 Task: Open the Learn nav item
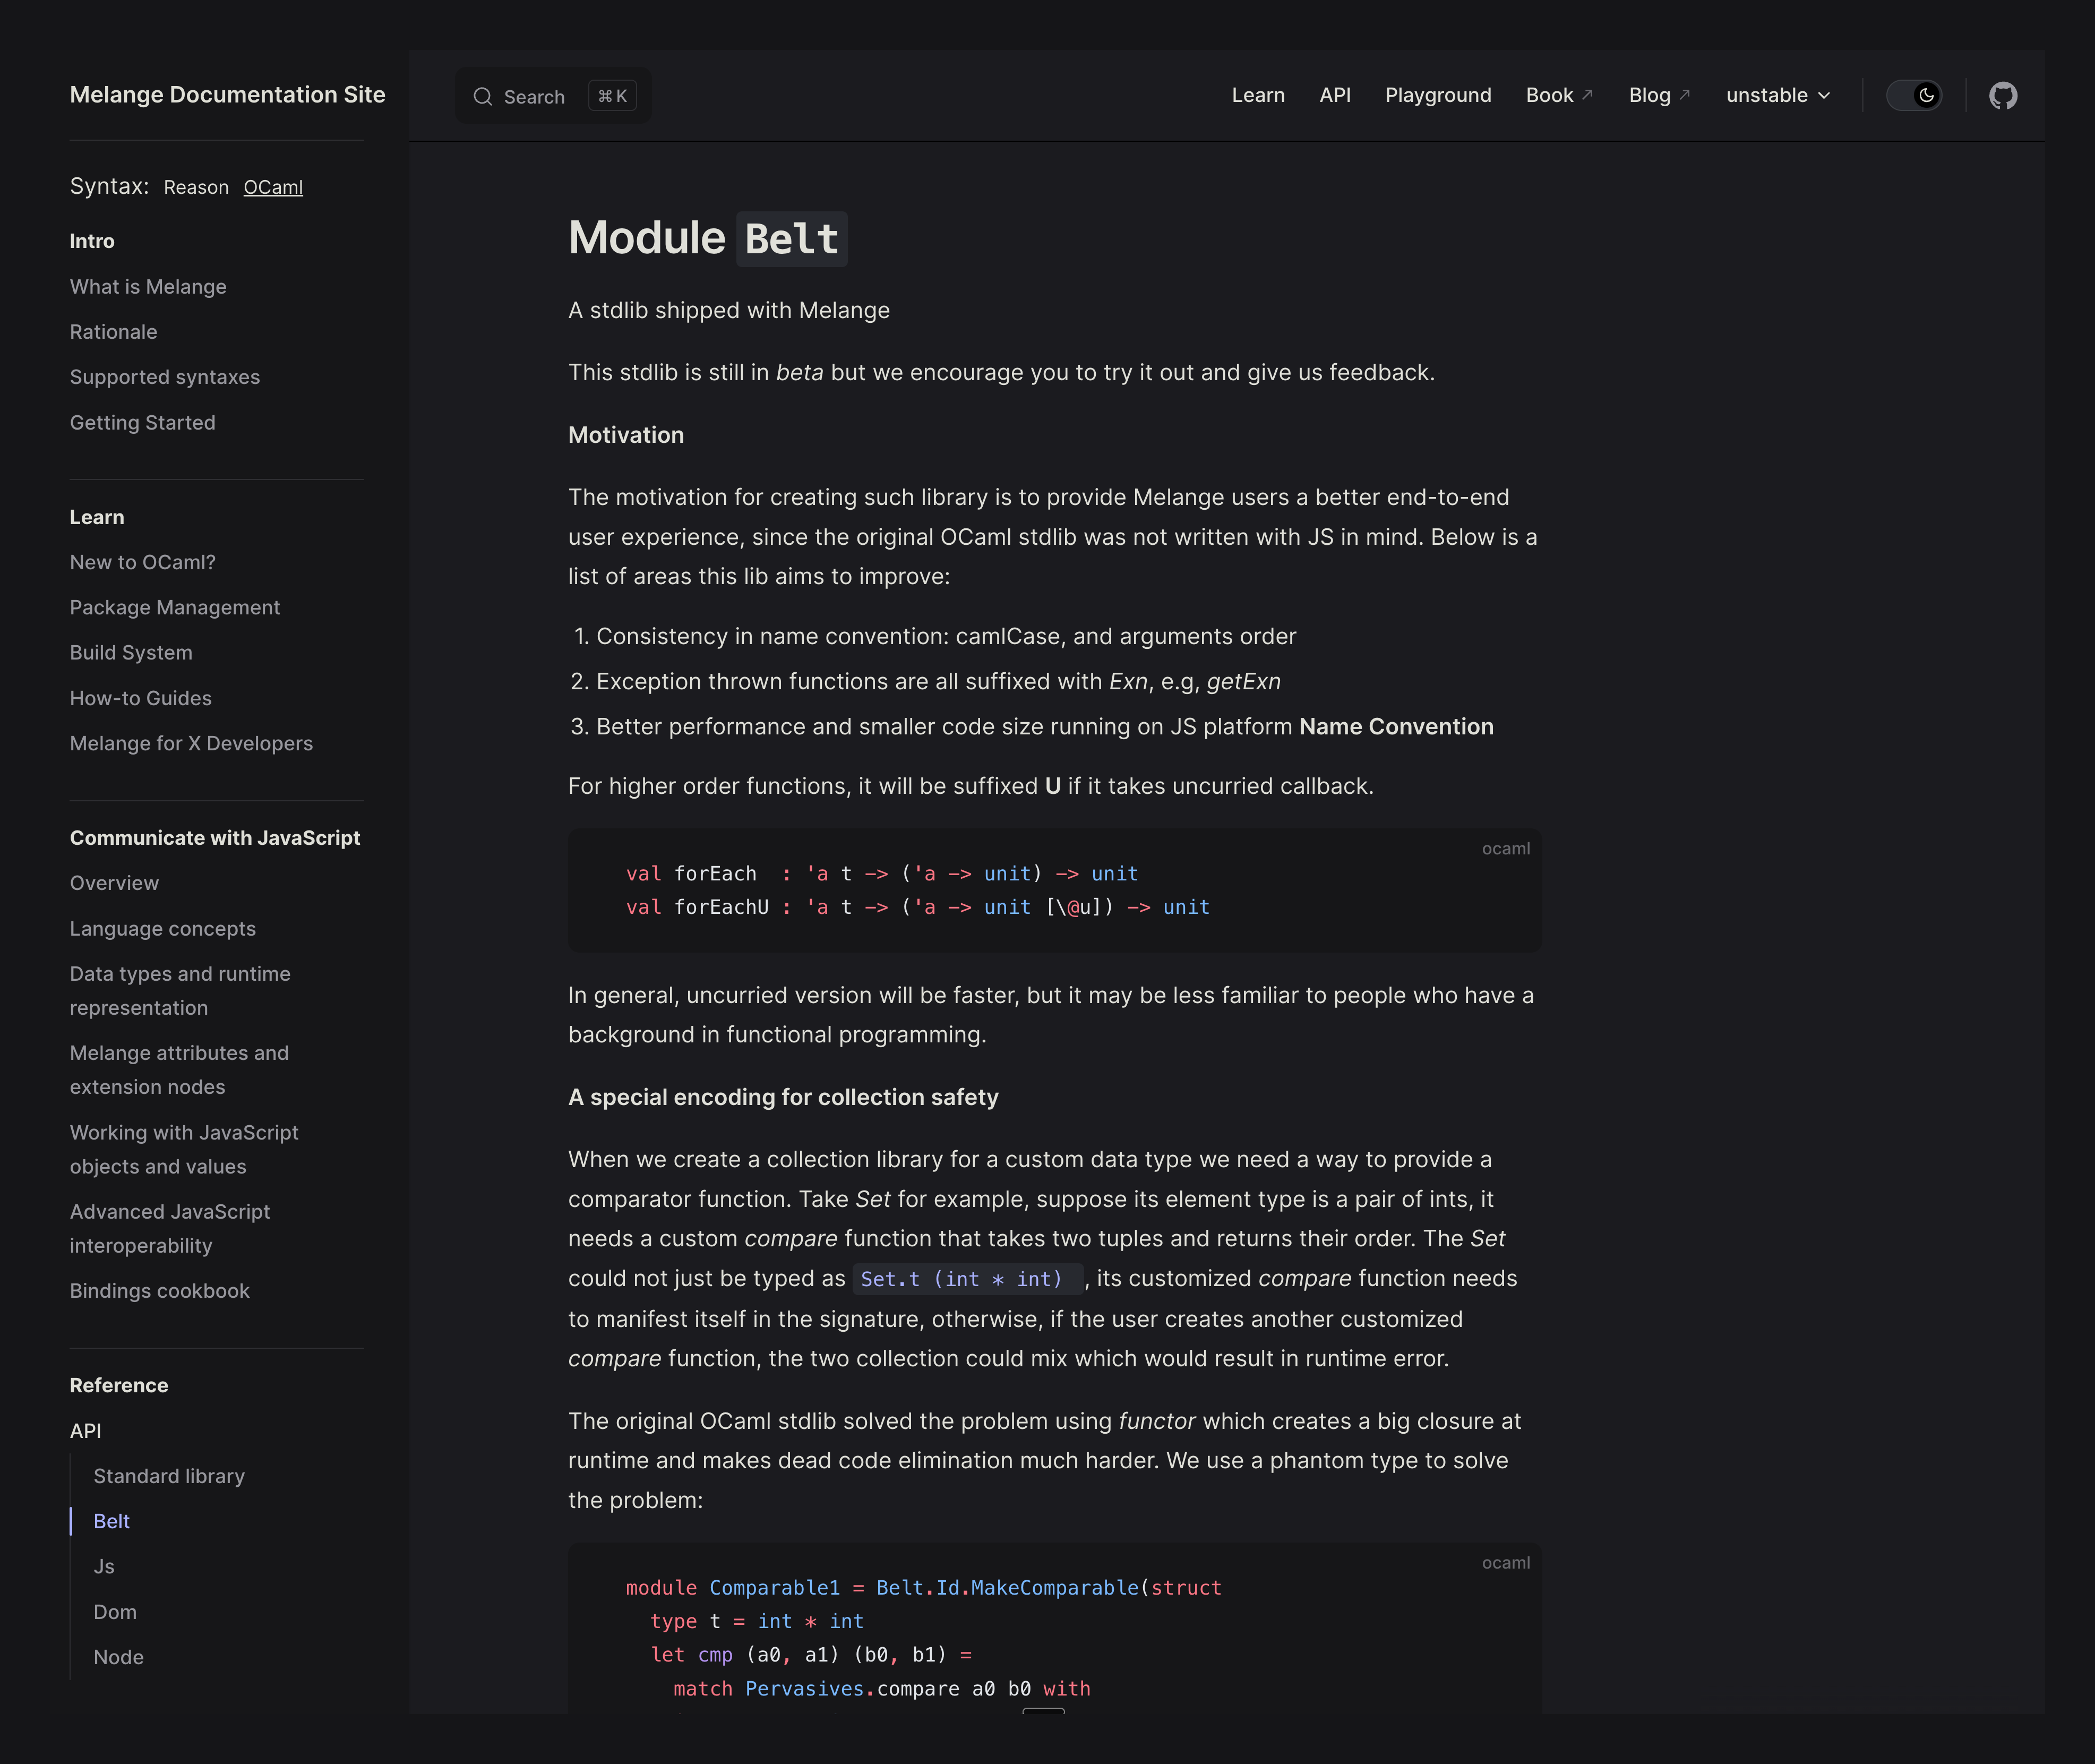click(1258, 95)
